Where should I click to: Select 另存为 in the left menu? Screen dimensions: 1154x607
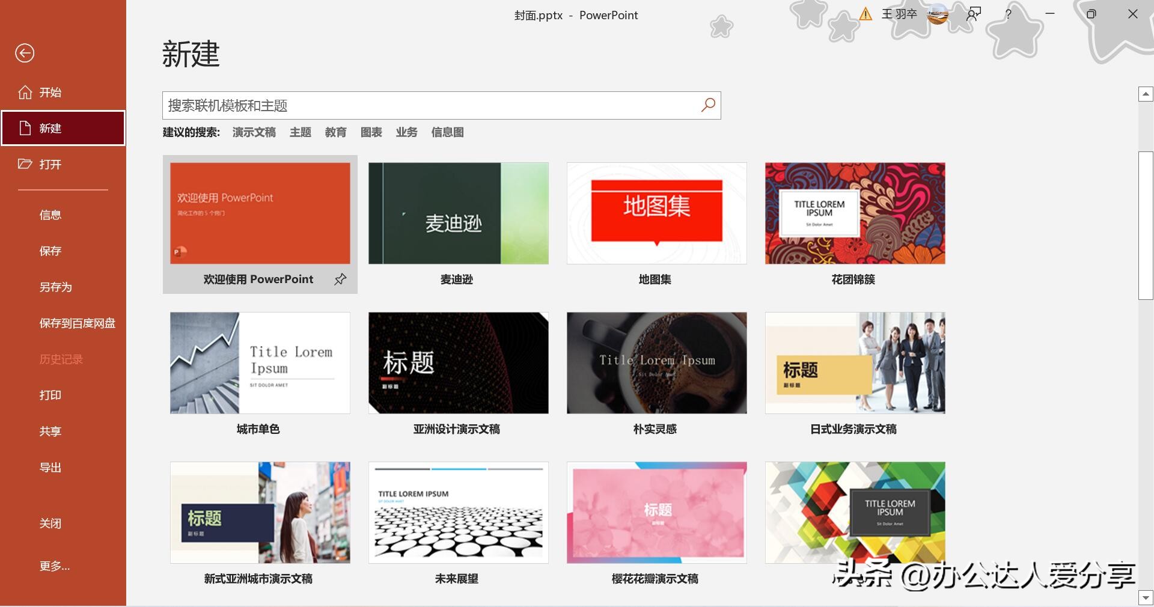tap(56, 287)
